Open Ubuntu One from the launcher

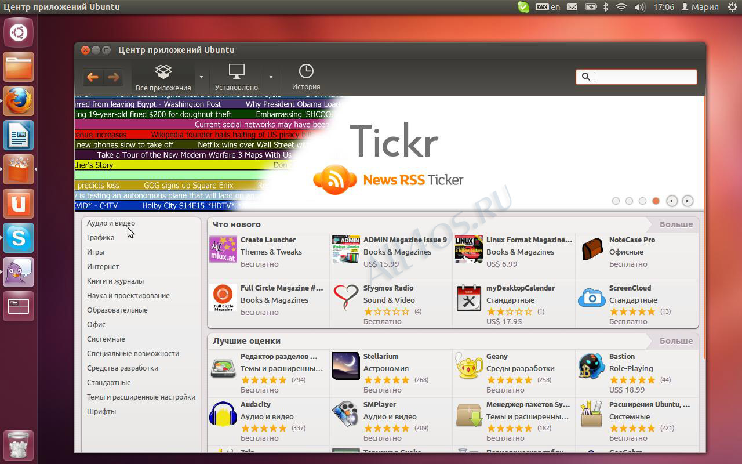tap(19, 204)
